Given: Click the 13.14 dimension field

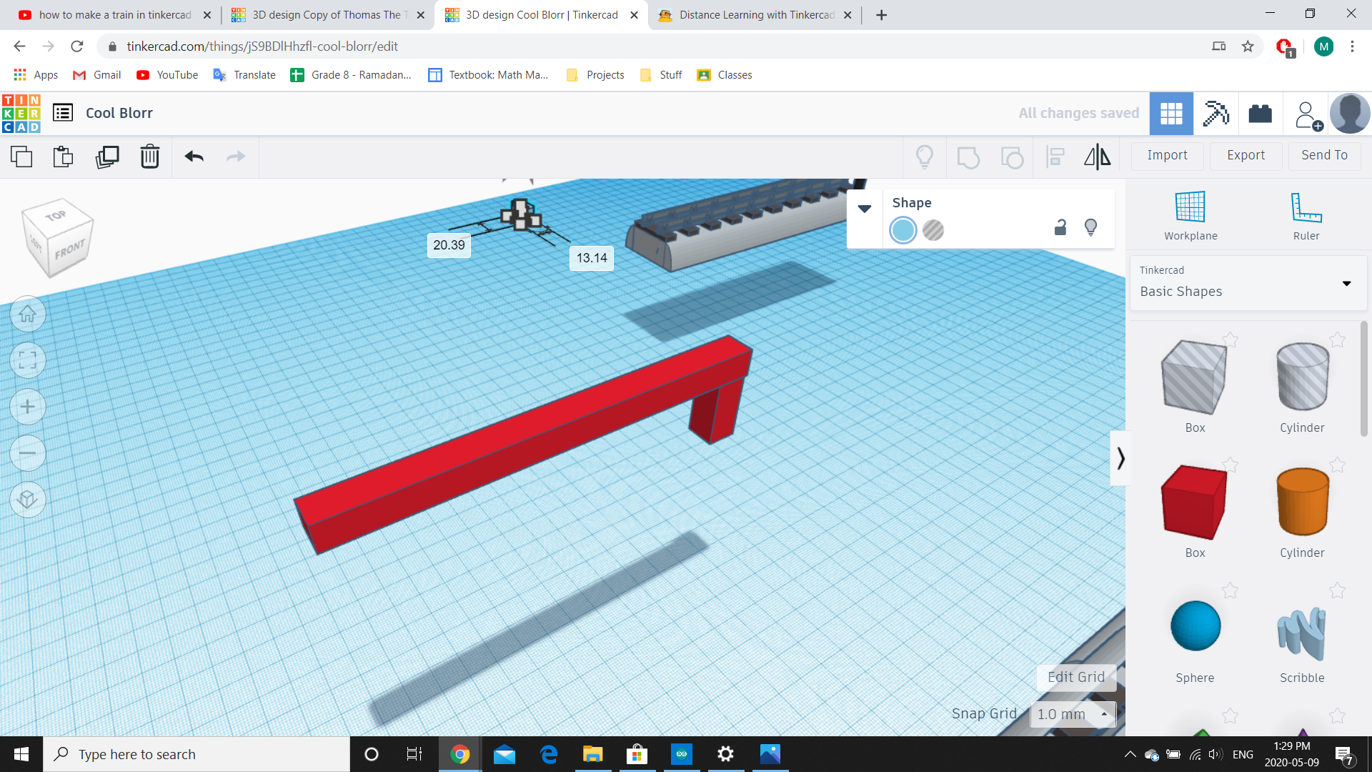Looking at the screenshot, I should click(x=592, y=258).
